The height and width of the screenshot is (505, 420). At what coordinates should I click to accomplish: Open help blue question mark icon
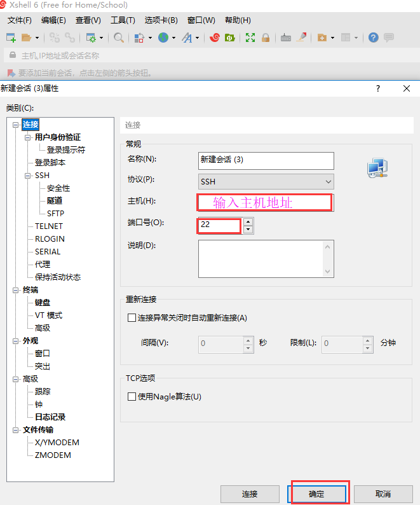[x=374, y=38]
